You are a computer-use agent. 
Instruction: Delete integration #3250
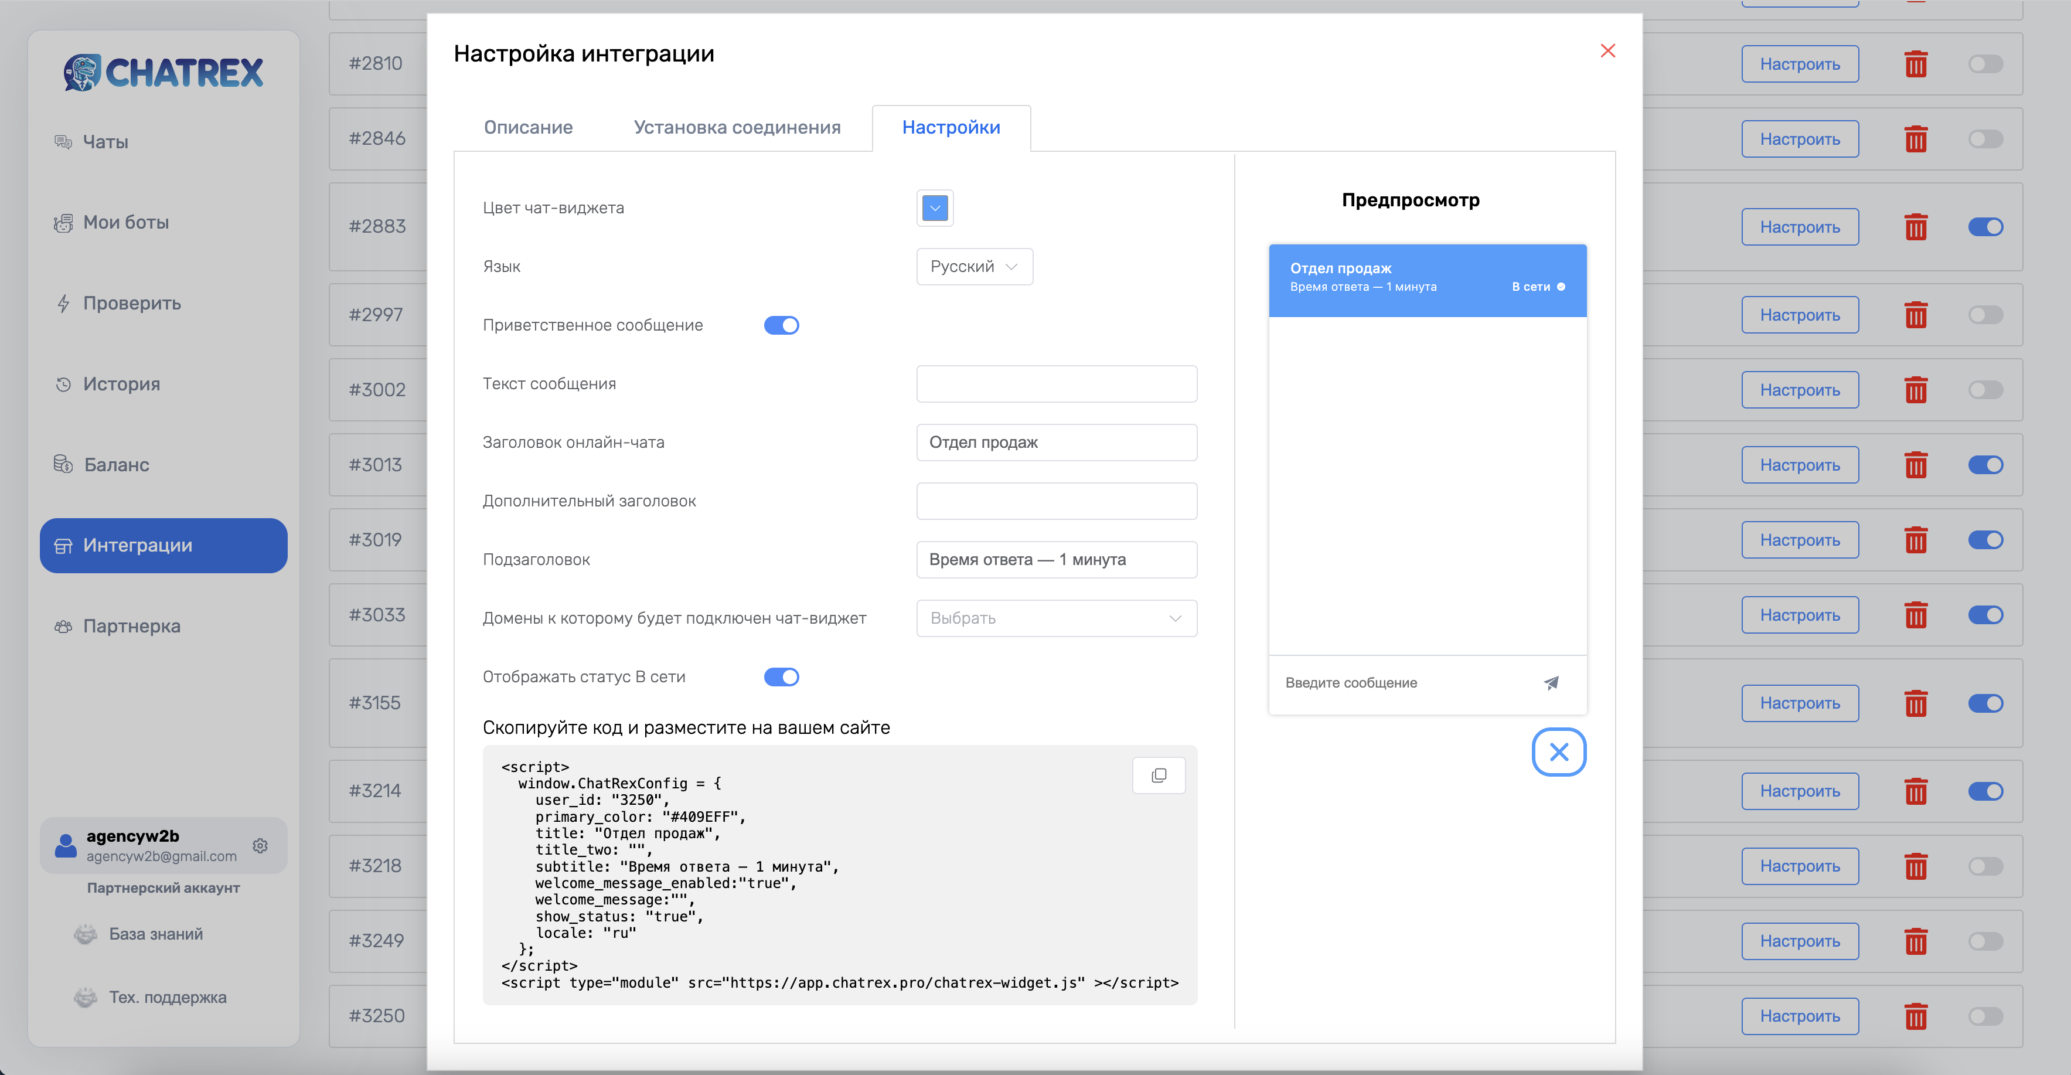(1916, 1016)
